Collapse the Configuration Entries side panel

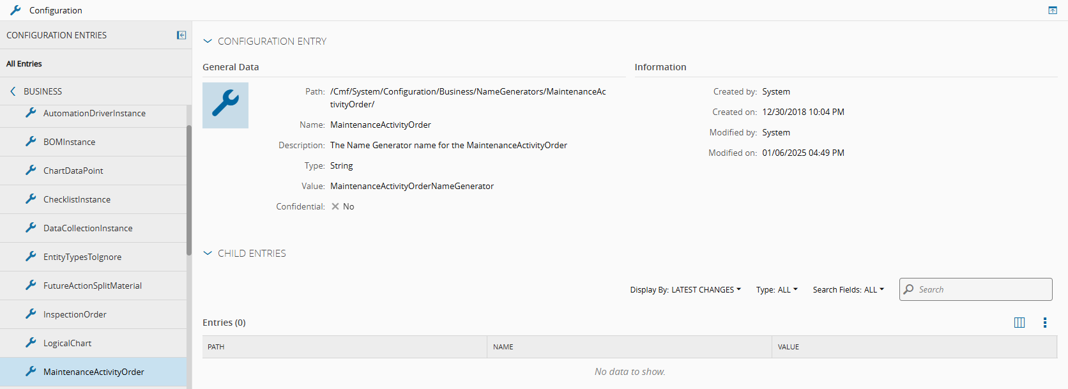click(x=181, y=35)
